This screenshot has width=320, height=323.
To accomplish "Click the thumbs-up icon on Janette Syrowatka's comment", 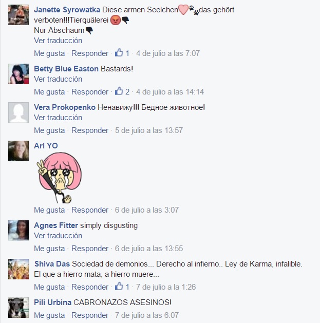I will tap(119, 53).
